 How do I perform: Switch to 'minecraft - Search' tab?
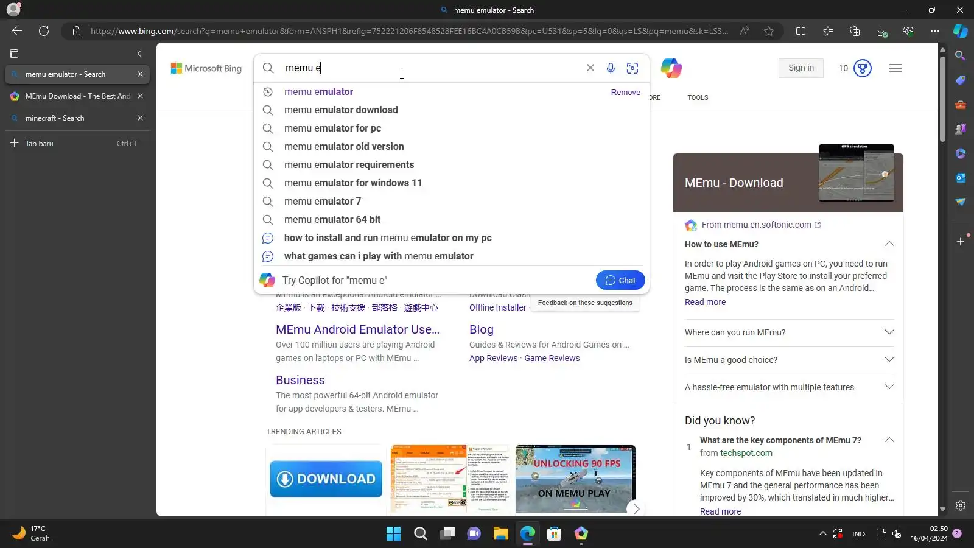(x=78, y=118)
